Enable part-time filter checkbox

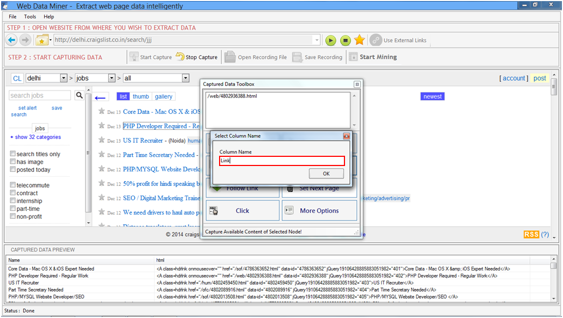click(x=13, y=209)
